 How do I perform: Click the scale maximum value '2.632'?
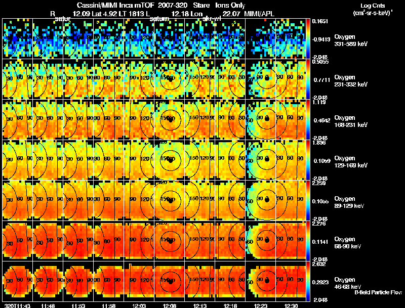click(319, 264)
